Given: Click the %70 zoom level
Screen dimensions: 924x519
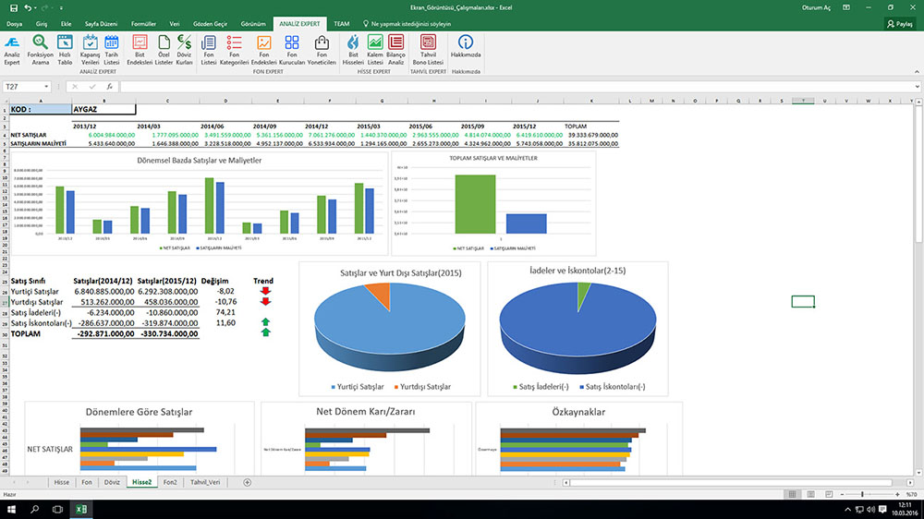Looking at the screenshot, I should (911, 494).
